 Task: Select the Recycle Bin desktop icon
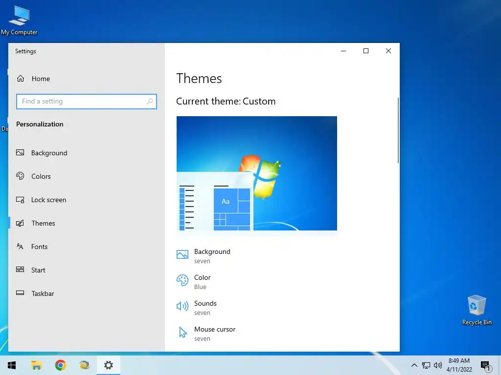tap(477, 310)
